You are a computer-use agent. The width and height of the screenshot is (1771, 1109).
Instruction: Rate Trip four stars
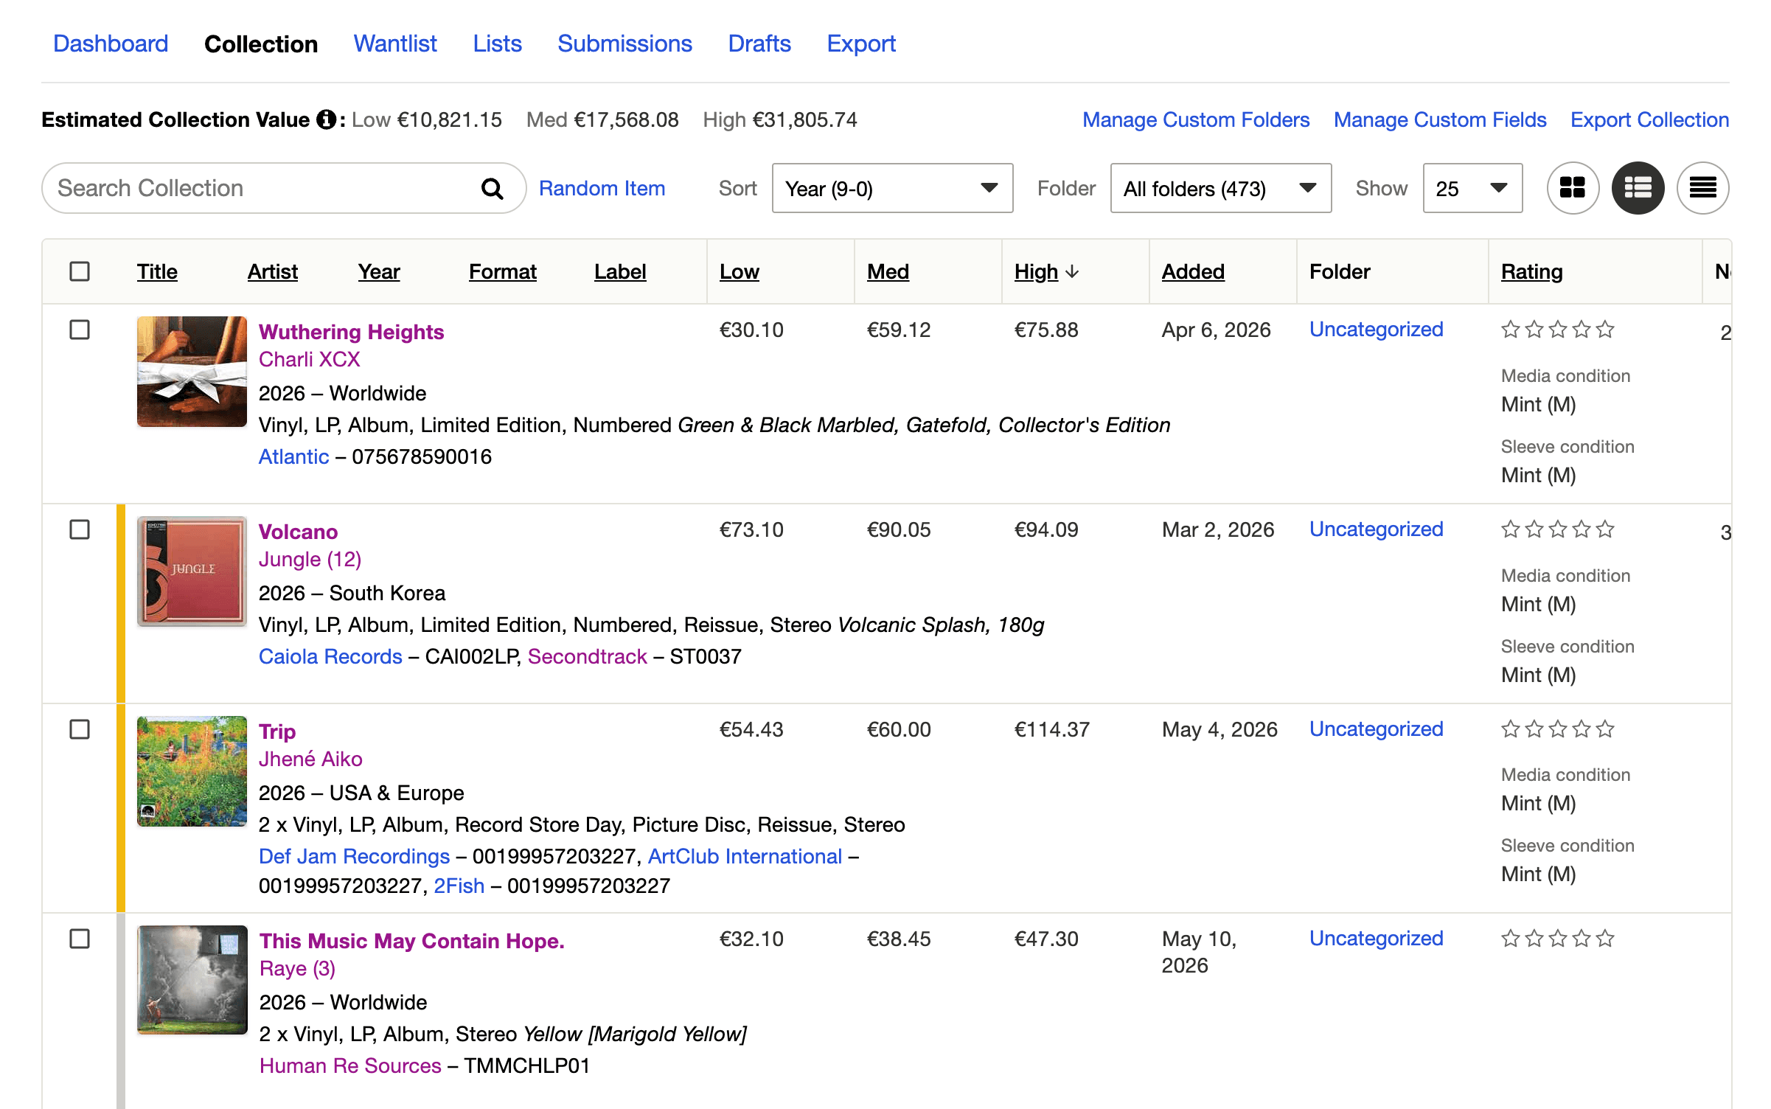(x=1582, y=729)
